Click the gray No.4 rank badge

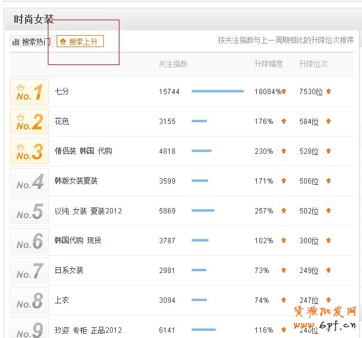[x=29, y=181]
